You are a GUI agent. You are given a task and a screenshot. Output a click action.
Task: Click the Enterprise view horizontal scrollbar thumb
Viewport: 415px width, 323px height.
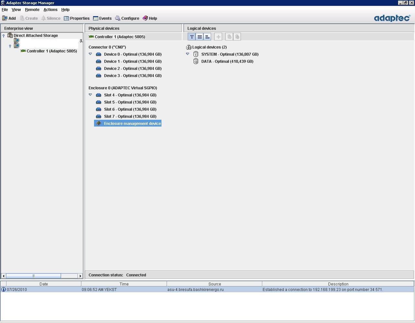tap(33, 276)
